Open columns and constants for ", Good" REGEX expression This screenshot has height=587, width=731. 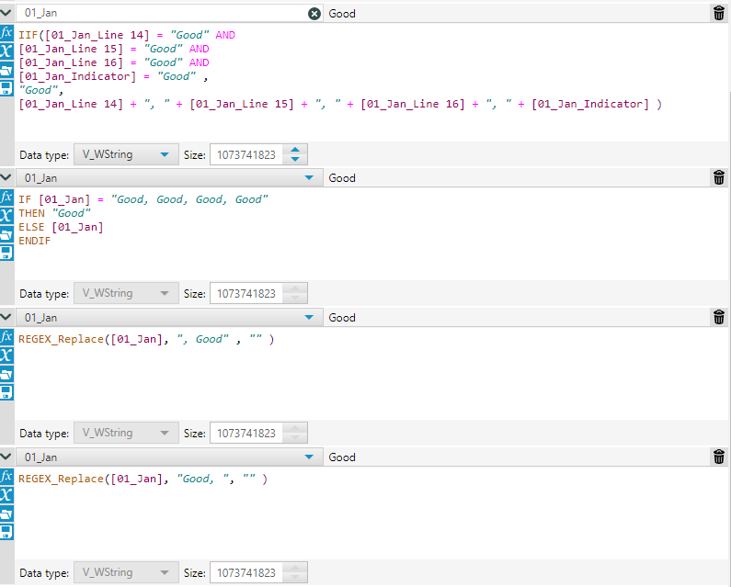(6, 356)
